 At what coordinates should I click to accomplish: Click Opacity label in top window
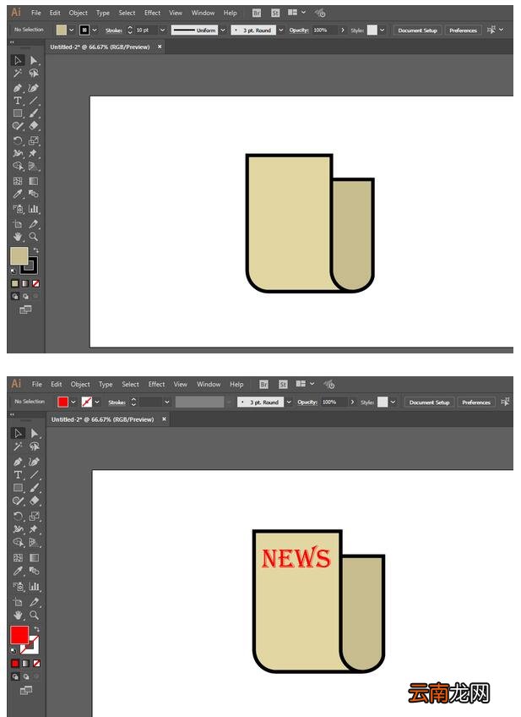click(x=299, y=30)
